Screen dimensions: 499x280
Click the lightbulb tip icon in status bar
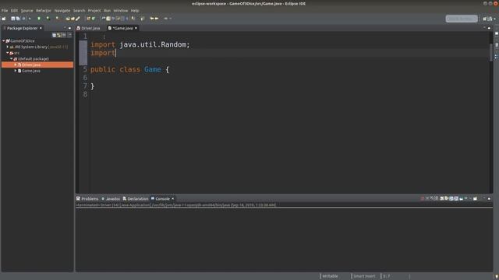(497, 277)
